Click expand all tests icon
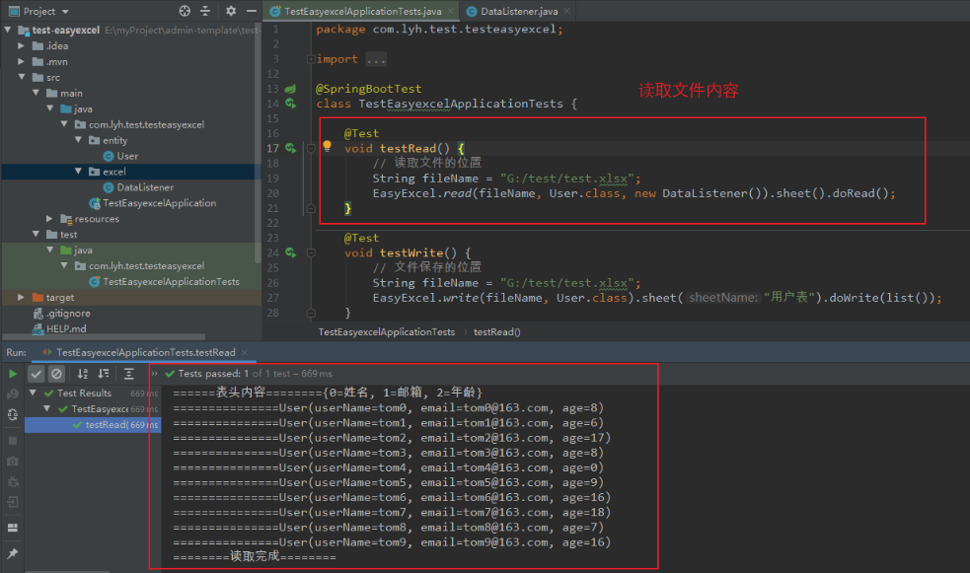 [x=128, y=374]
